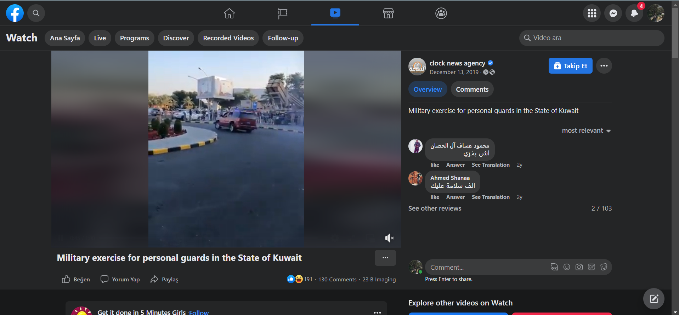The width and height of the screenshot is (679, 315).
Task: Click the Facebook logo icon
Action: coord(15,13)
